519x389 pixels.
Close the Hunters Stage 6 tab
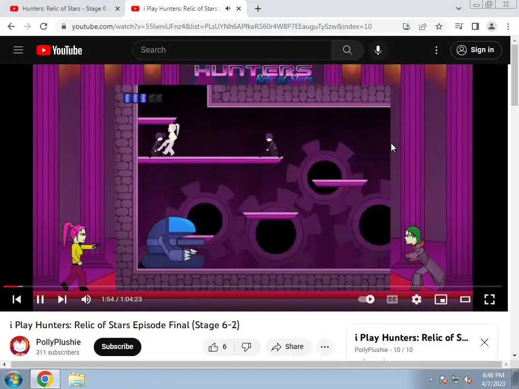click(118, 9)
